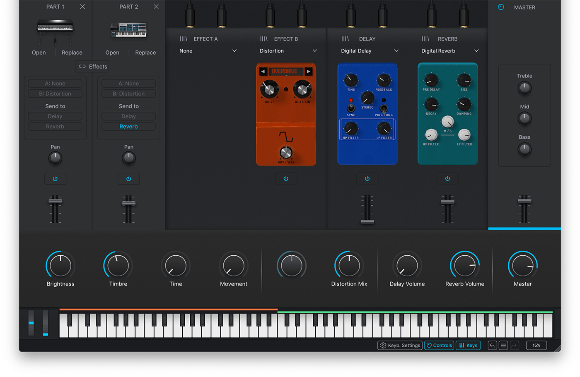Toggle the Part 1 power button
The width and height of the screenshot is (580, 377).
pyautogui.click(x=55, y=179)
